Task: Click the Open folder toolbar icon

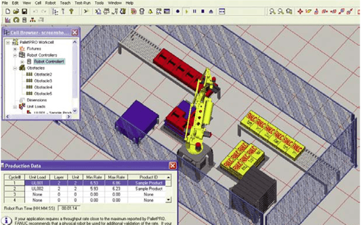Action: 16,11
